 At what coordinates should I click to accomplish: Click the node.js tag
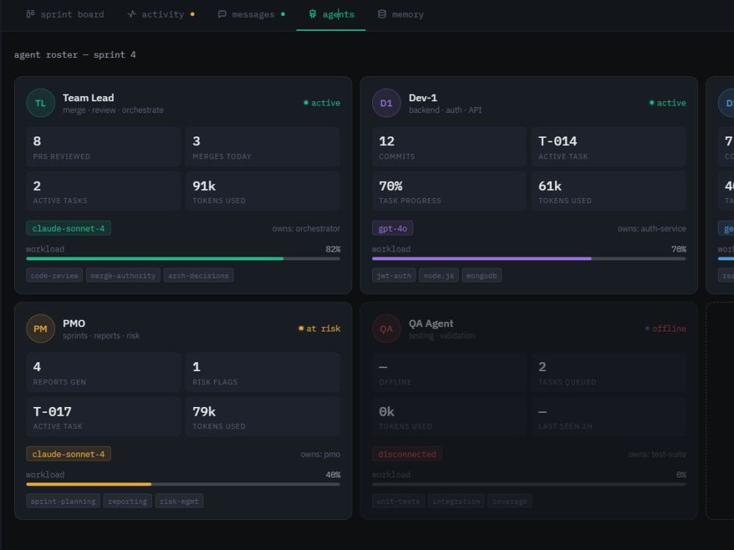pos(439,276)
